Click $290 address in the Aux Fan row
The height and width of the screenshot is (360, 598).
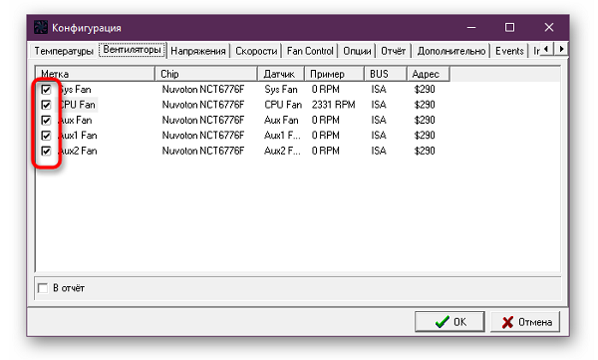coord(425,121)
